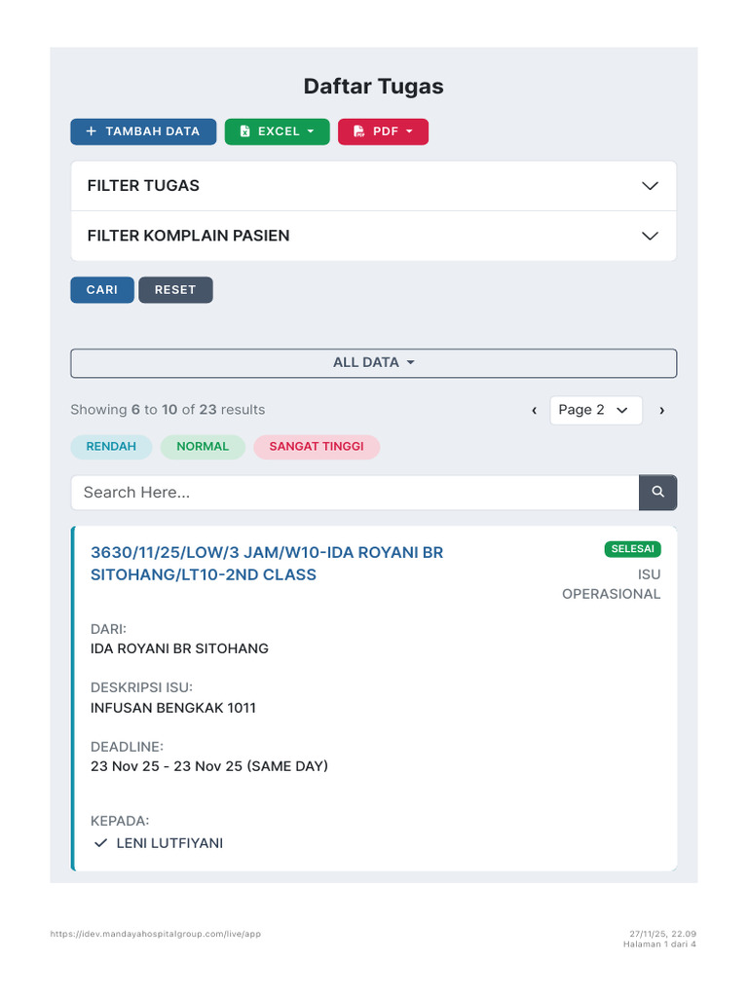Click the checkmark beside LENI LUTFIYANI
This screenshot has width=748, height=997.
coord(100,843)
